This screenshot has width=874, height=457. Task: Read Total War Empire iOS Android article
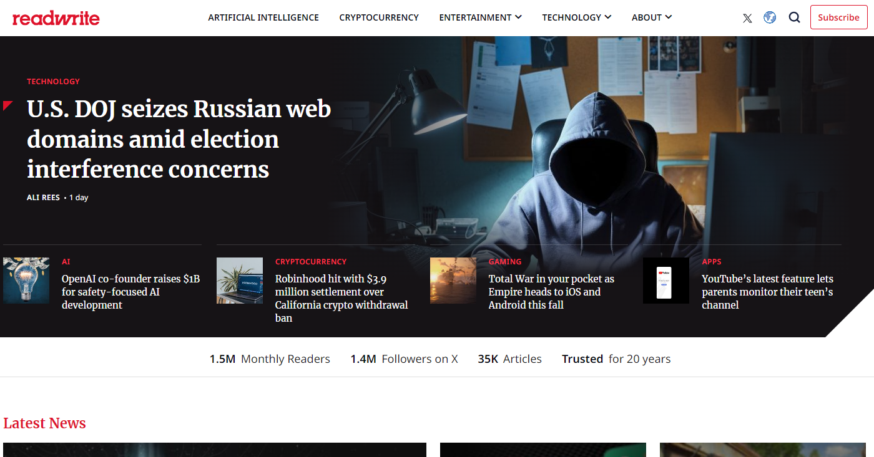click(551, 292)
